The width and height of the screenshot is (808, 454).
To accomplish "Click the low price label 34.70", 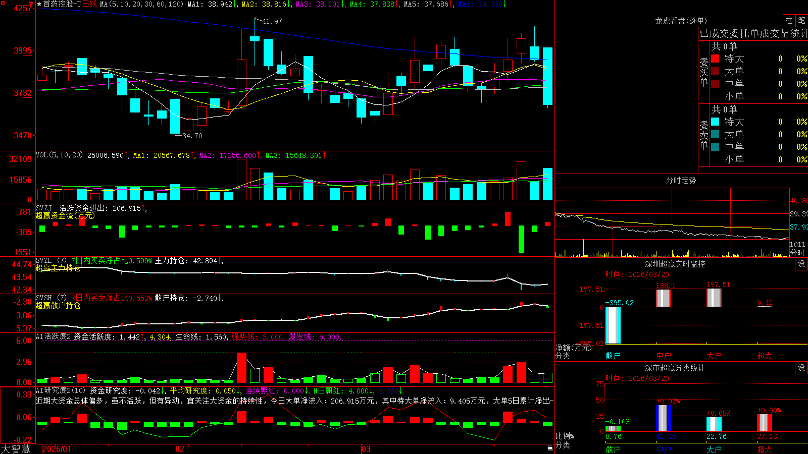I will coord(192,136).
